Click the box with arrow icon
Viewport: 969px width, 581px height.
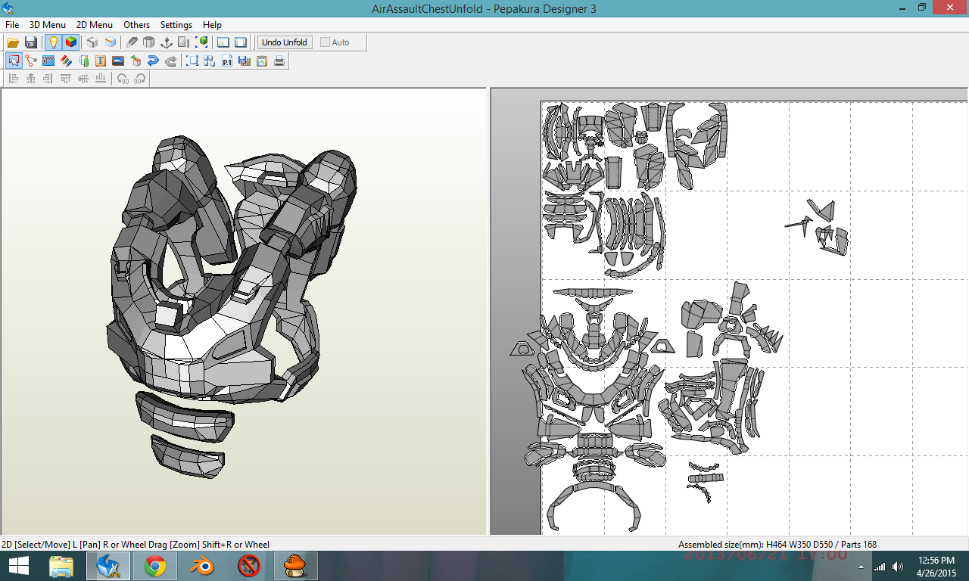(x=136, y=61)
